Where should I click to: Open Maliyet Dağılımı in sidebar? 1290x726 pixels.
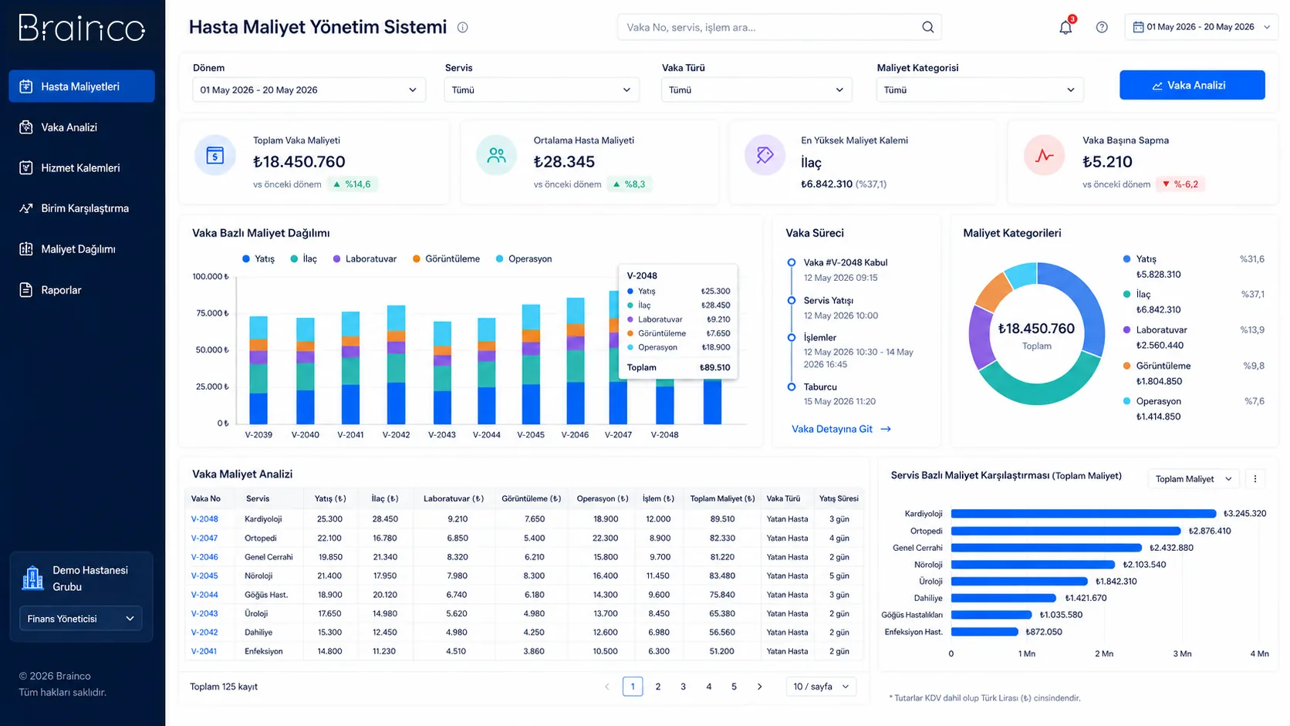82,249
